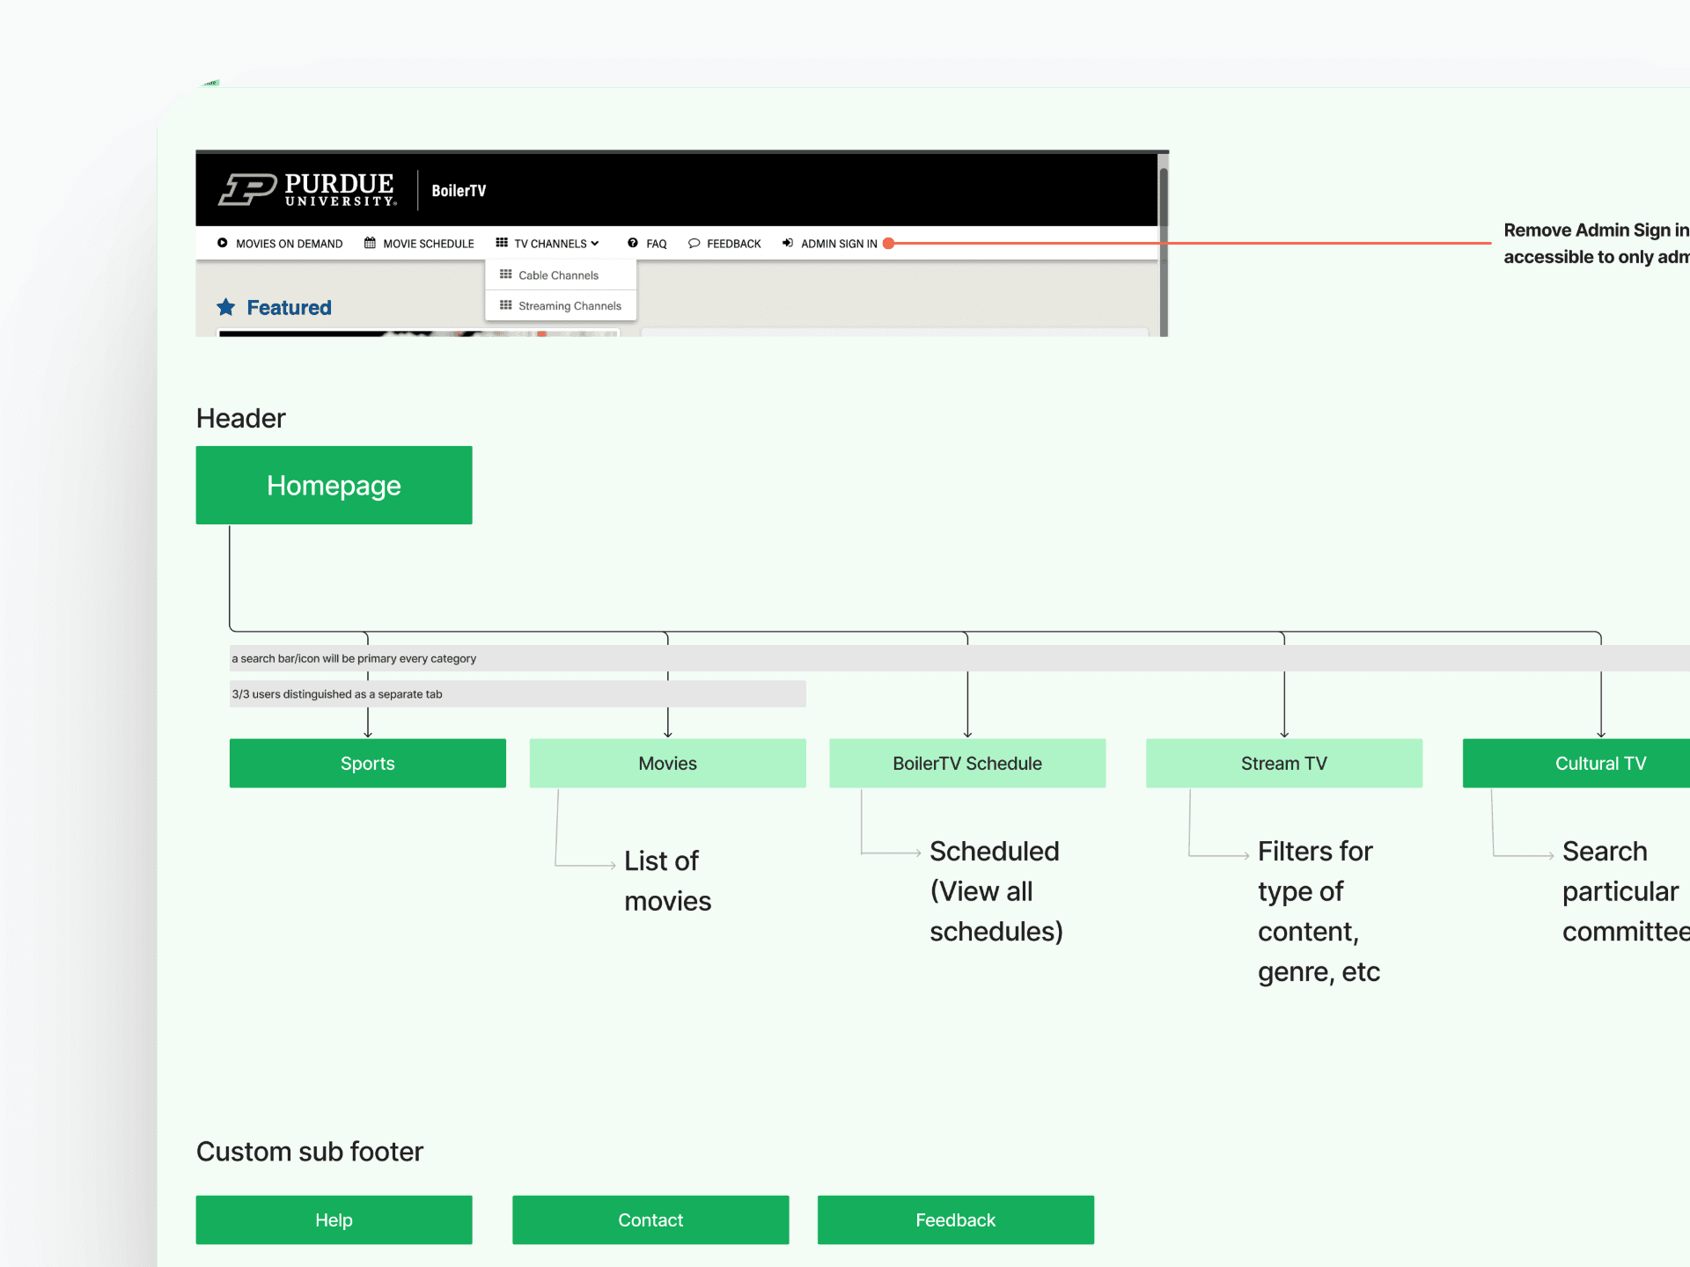Click the Stream TV box

[1283, 763]
